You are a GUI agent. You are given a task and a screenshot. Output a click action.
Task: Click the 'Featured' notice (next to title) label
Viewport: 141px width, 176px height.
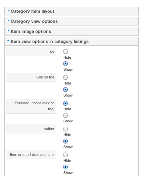[x=34, y=106]
